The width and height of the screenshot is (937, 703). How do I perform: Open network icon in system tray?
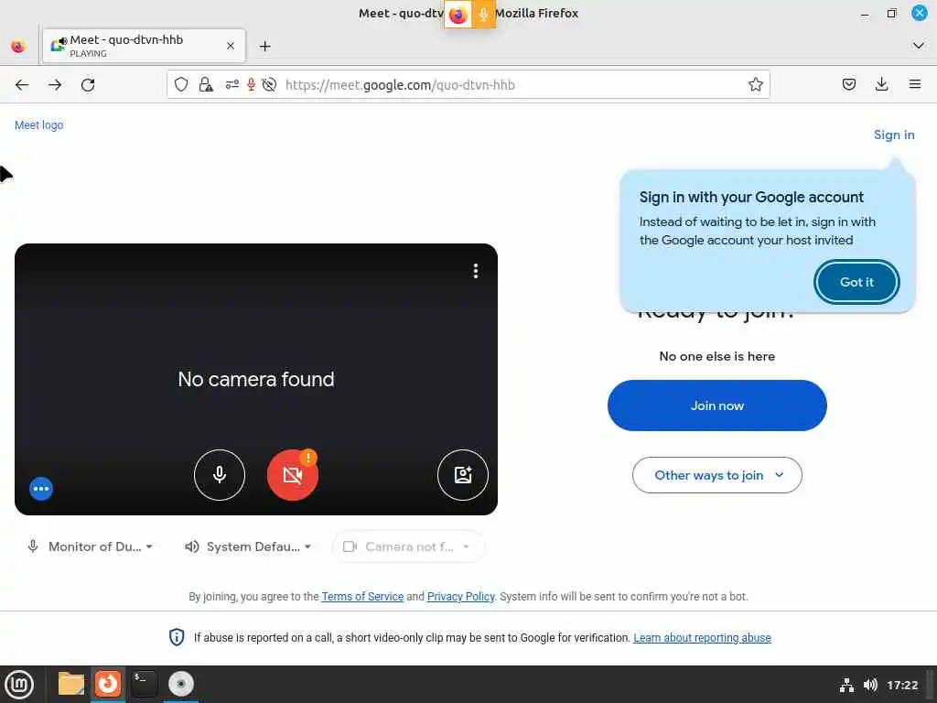click(x=846, y=685)
